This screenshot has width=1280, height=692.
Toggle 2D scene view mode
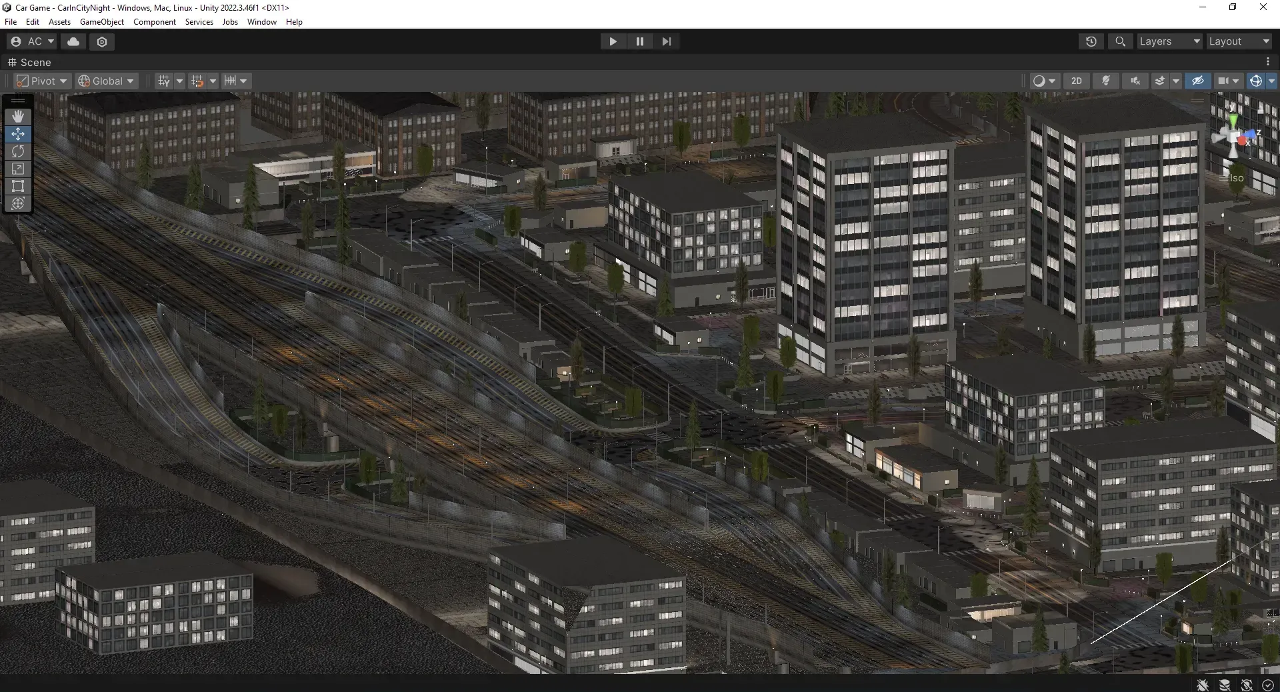point(1077,81)
